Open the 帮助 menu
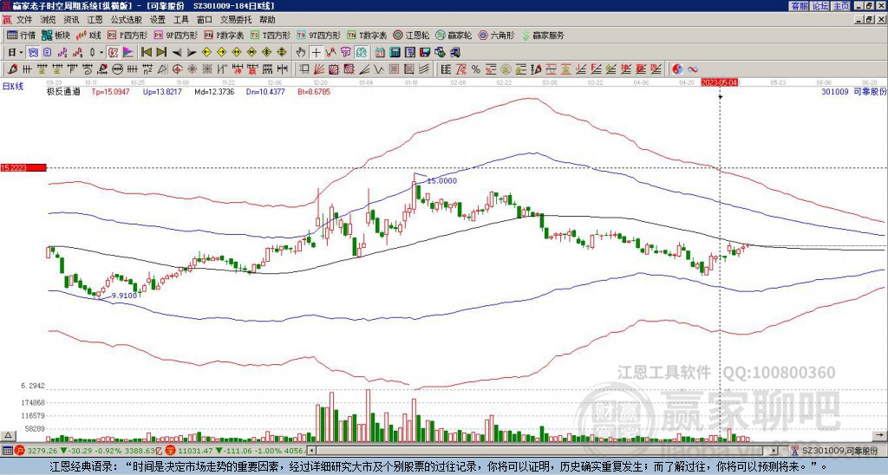This screenshot has height=475, width=888. point(267,20)
